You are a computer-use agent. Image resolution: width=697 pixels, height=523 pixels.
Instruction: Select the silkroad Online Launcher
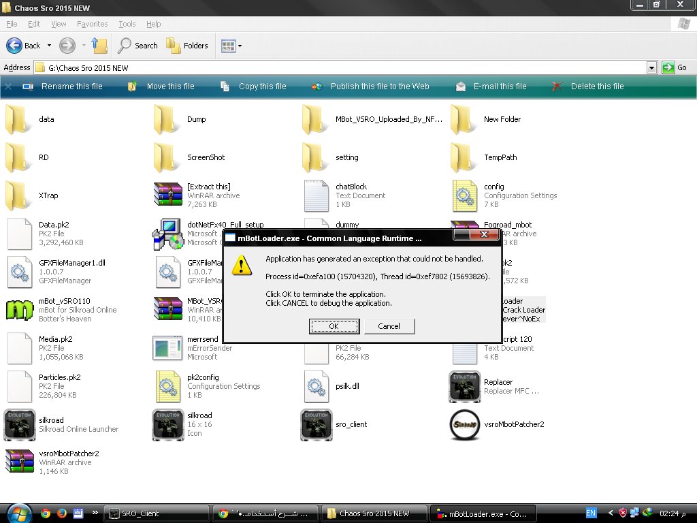click(x=61, y=425)
